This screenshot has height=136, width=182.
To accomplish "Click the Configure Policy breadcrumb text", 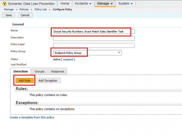I will [62, 9].
